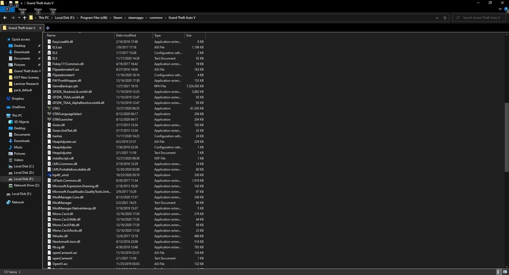Select NAudio.dll file
This screenshot has height=275, width=509.
pyautogui.click(x=60, y=236)
